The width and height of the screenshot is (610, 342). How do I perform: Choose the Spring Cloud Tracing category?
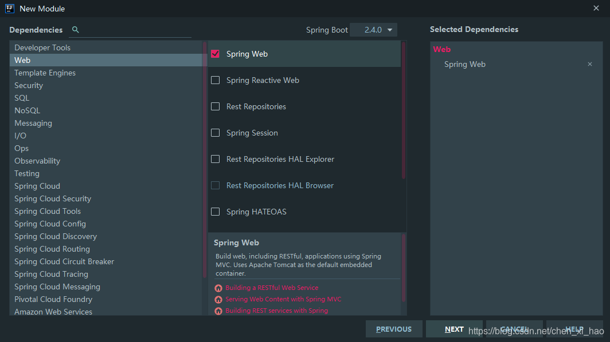coord(106,274)
